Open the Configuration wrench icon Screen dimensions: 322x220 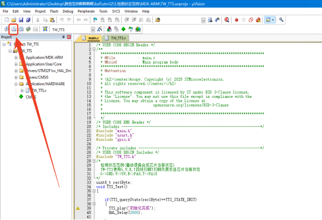coord(281,20)
